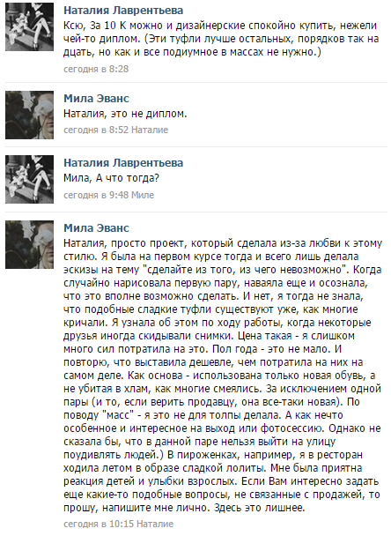This screenshot has width=391, height=536.
Task: Click the Наталия Лаврентьева name above 'А что тогда?'
Action: pyautogui.click(x=123, y=163)
